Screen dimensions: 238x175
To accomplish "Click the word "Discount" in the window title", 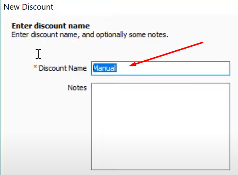I will 38,7.
